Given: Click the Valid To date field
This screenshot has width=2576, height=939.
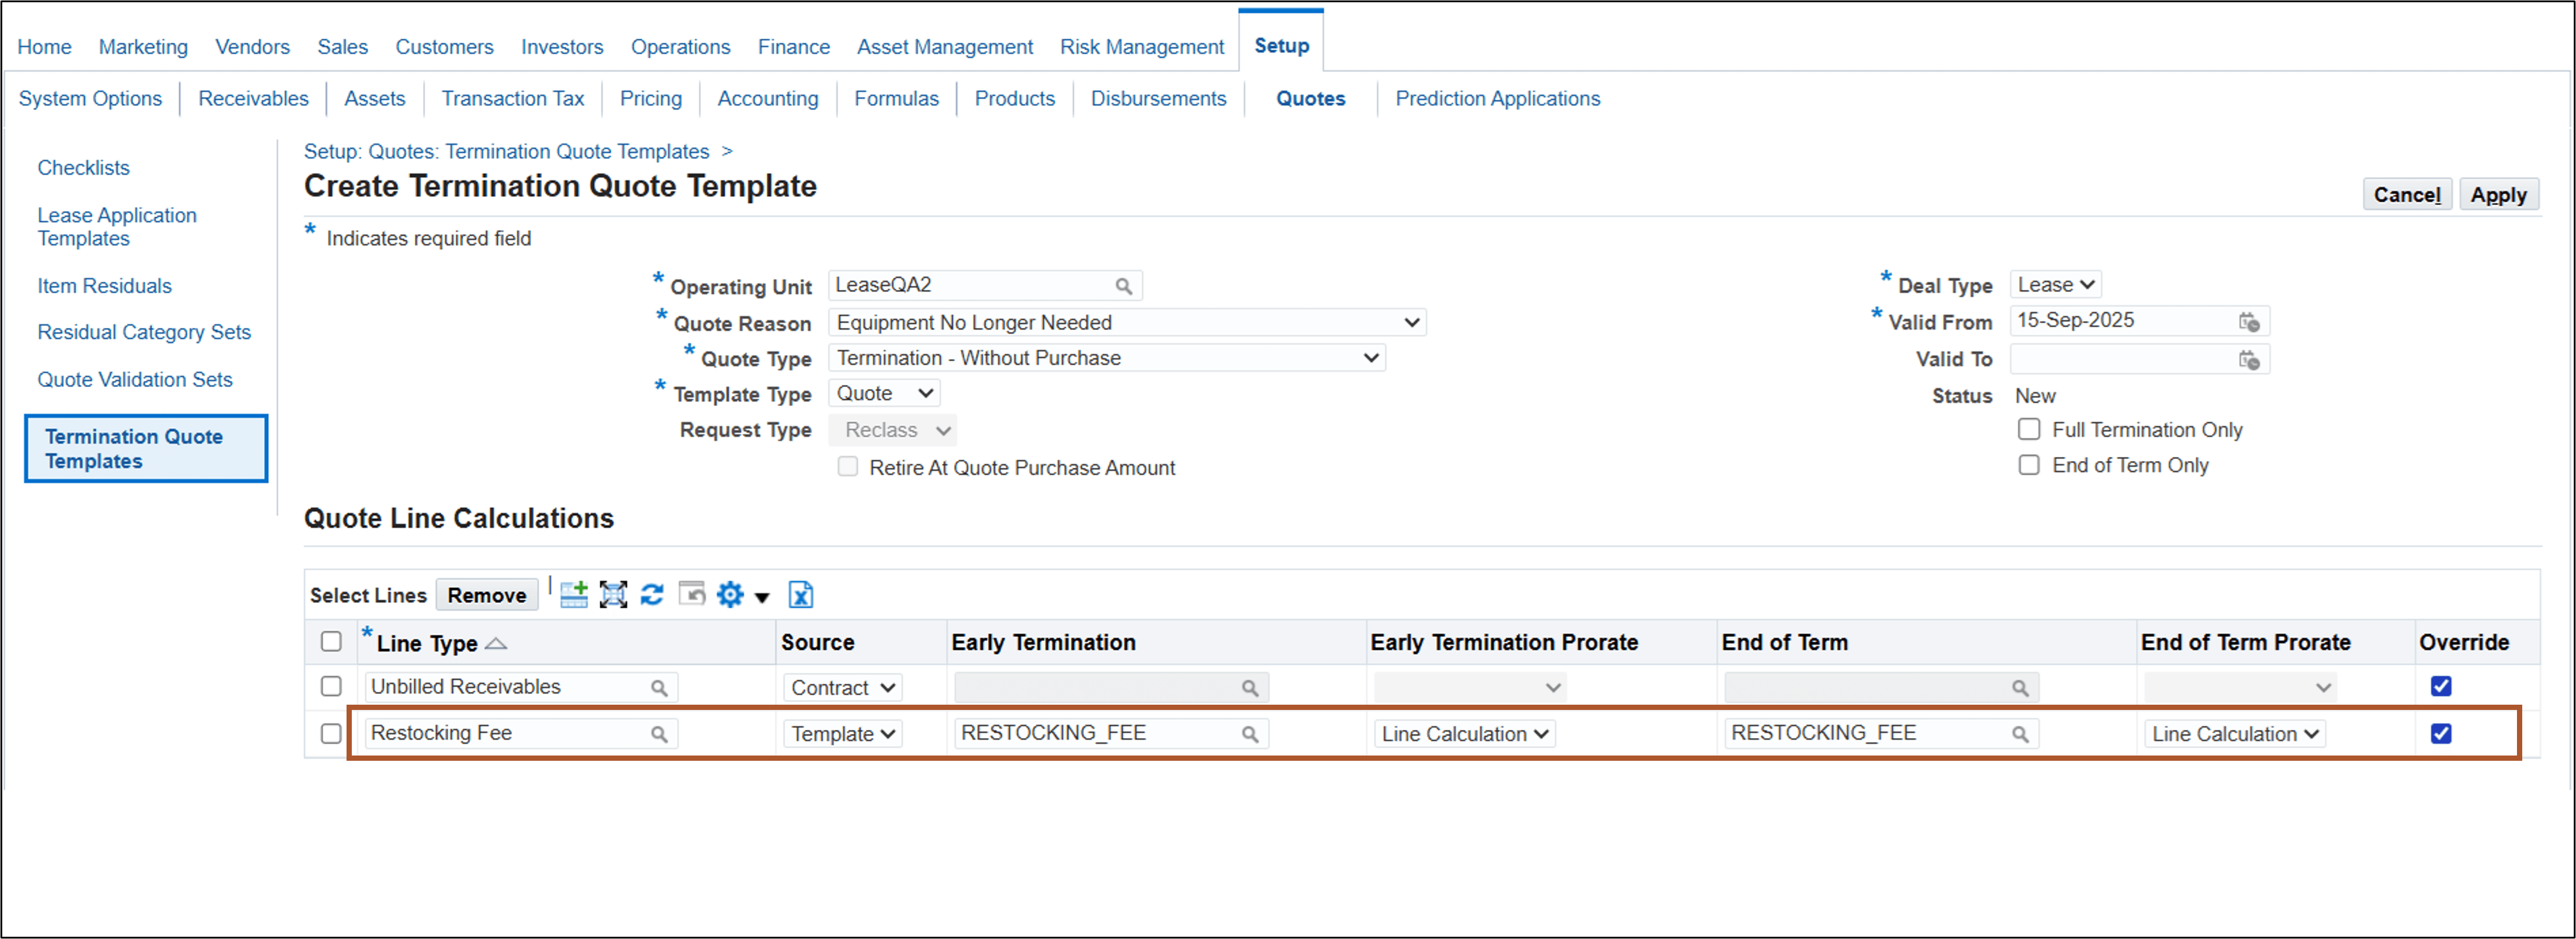Looking at the screenshot, I should click(2120, 359).
